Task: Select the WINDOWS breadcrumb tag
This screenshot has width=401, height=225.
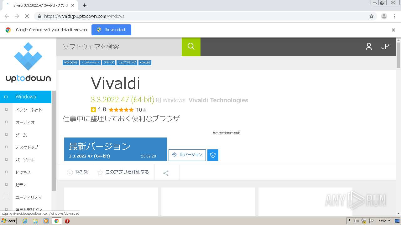Action: (71, 62)
